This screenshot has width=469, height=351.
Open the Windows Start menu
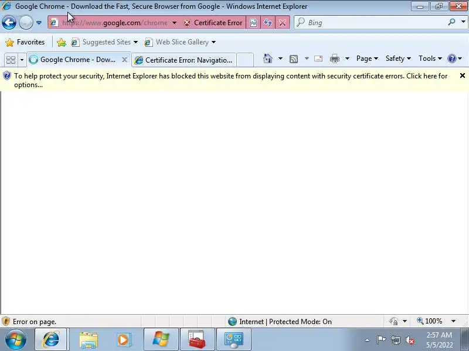click(16, 339)
